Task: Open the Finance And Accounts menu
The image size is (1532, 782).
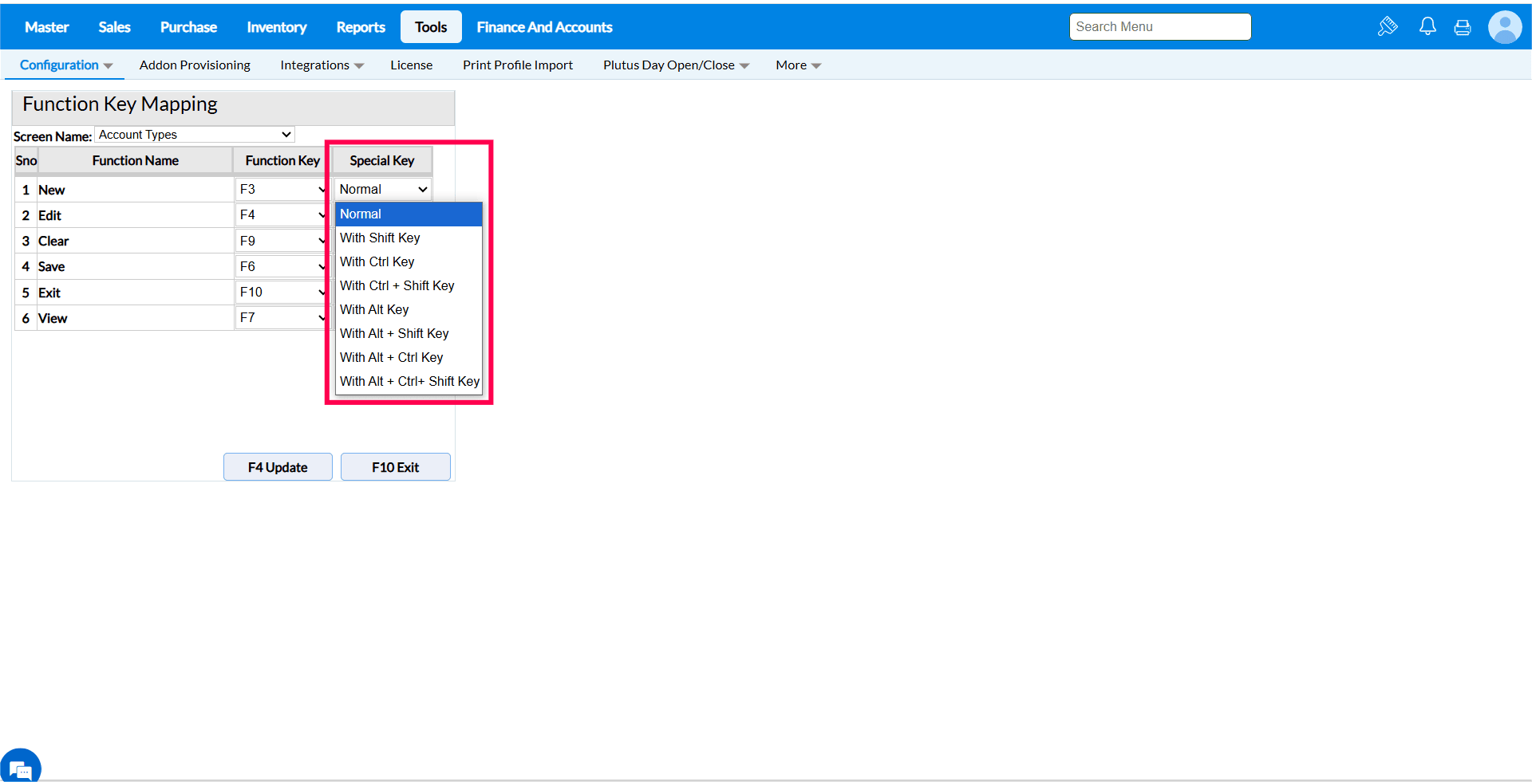Action: pyautogui.click(x=544, y=27)
